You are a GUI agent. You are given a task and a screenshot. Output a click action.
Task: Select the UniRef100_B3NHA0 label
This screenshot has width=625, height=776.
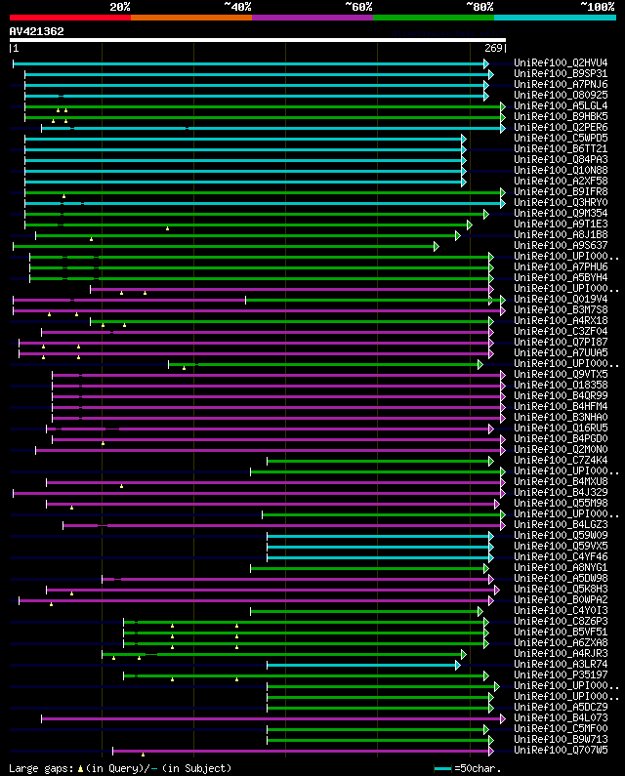[561, 417]
